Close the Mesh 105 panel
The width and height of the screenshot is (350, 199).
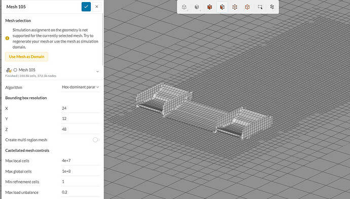pos(97,7)
